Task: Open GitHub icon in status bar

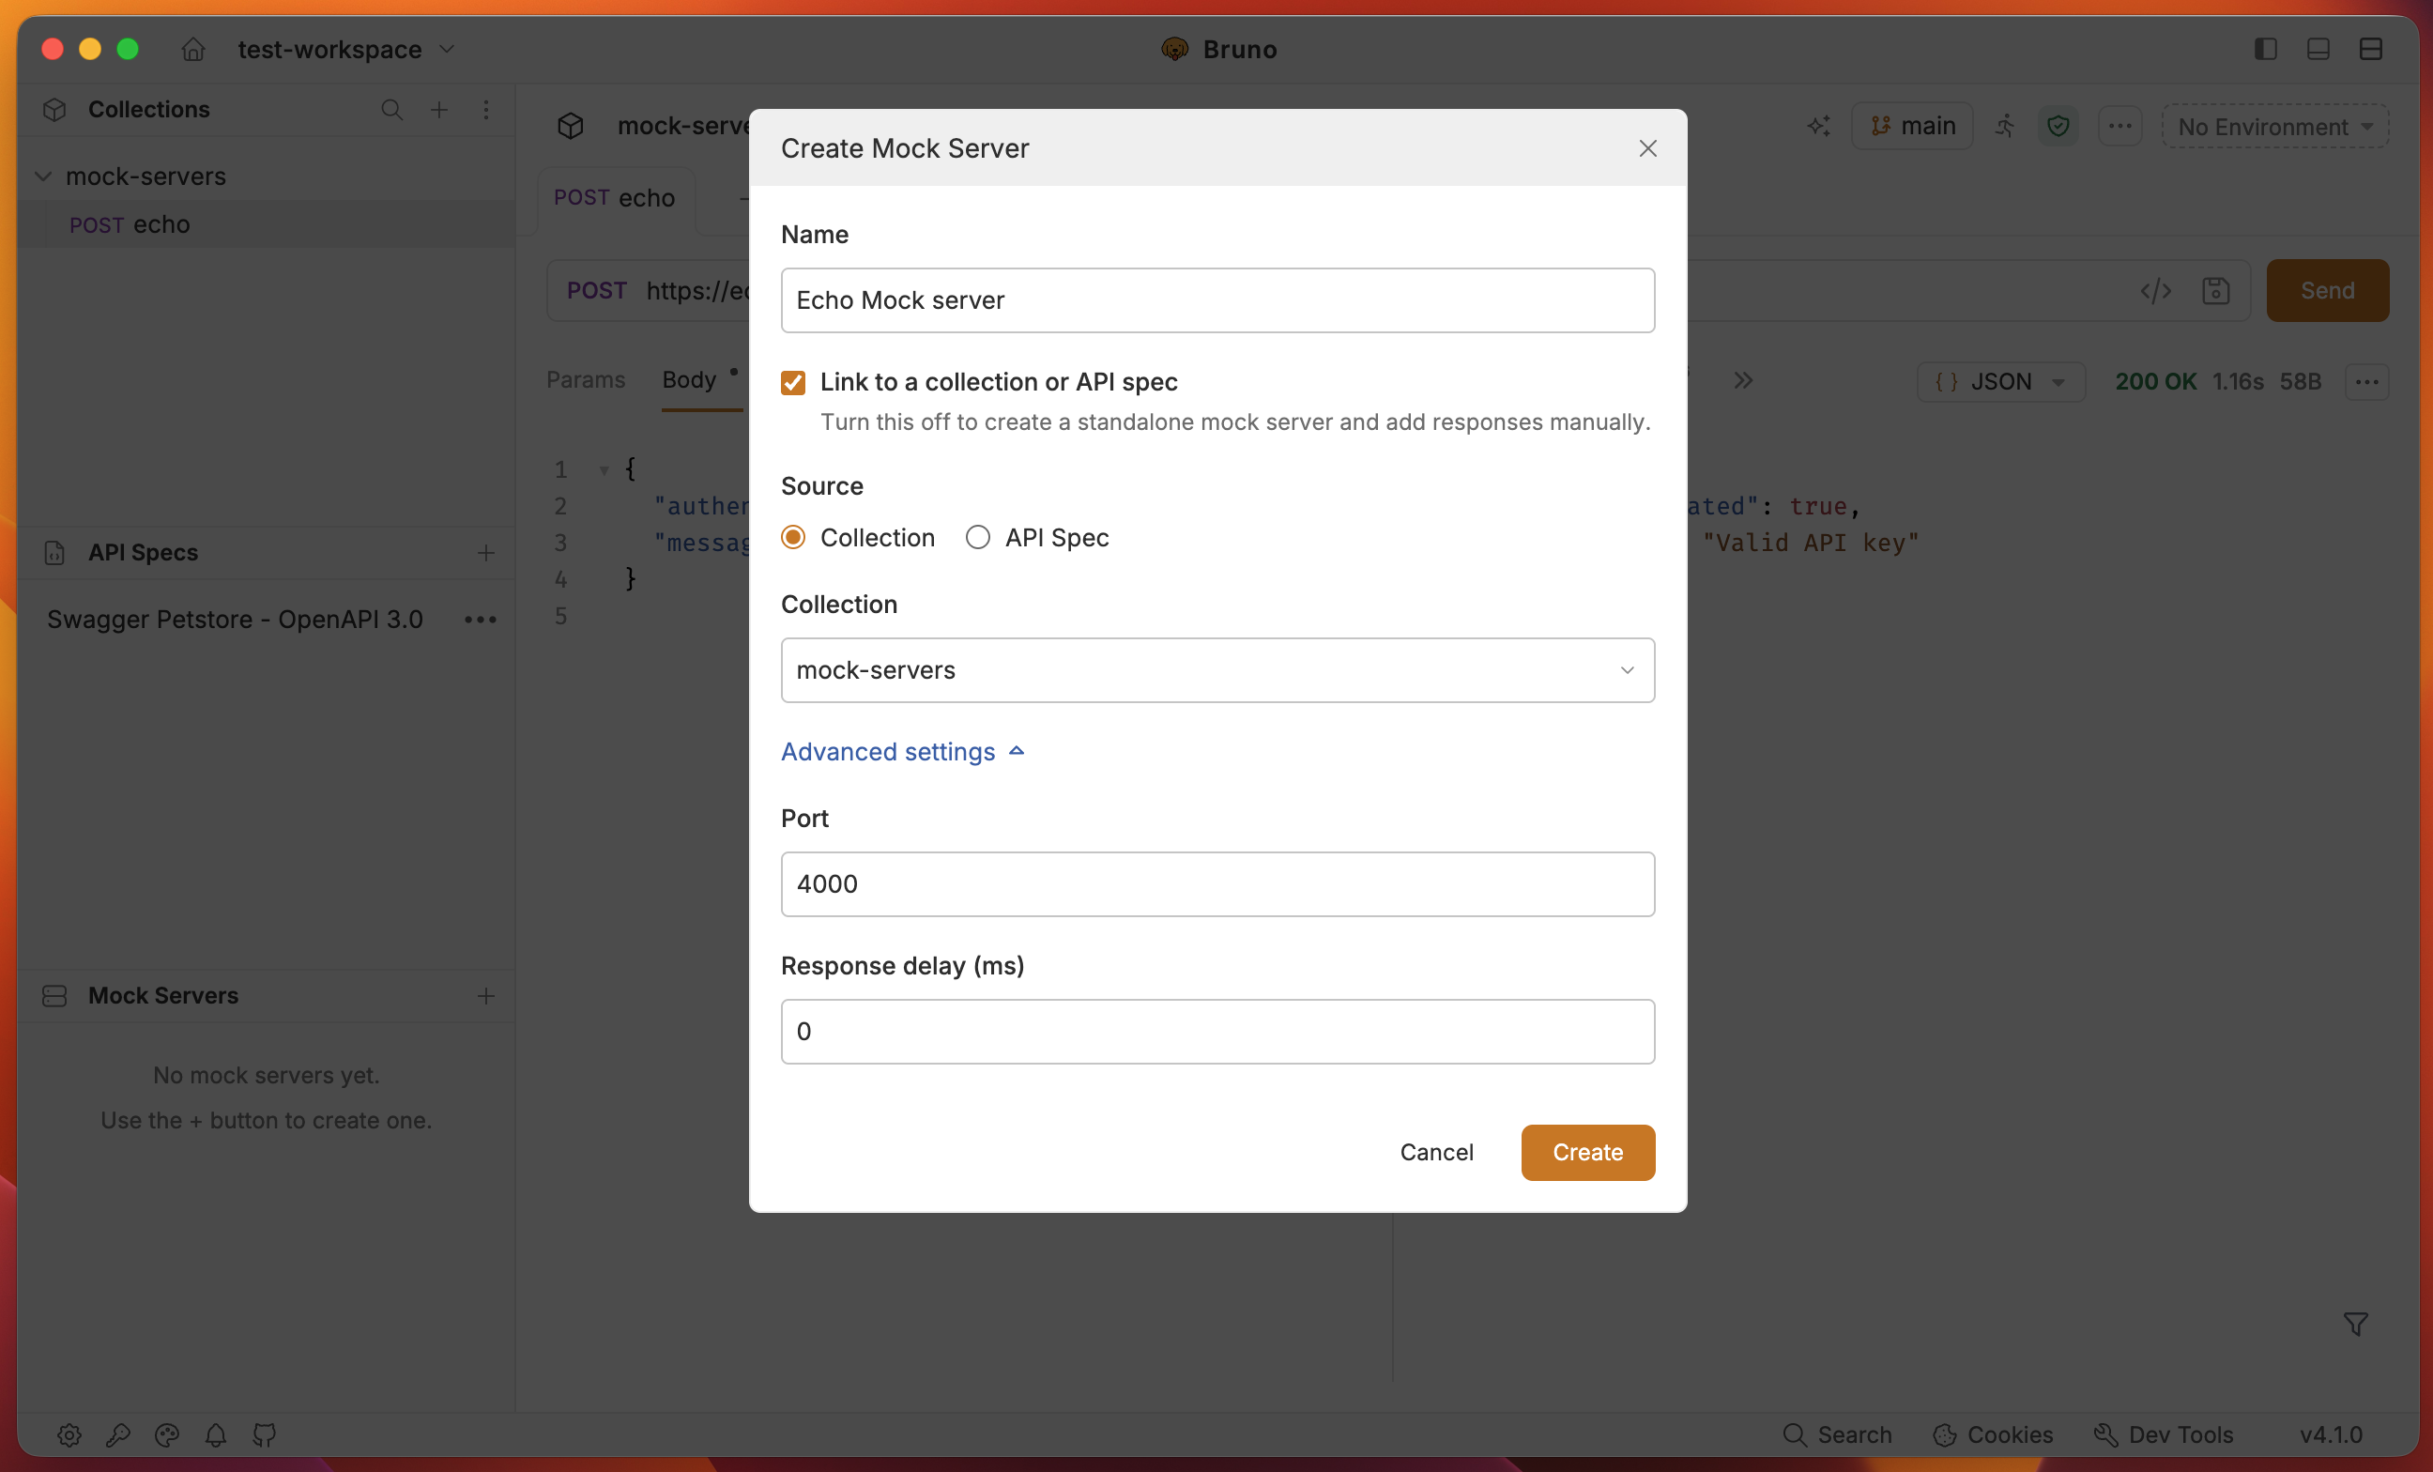Action: (265, 1434)
